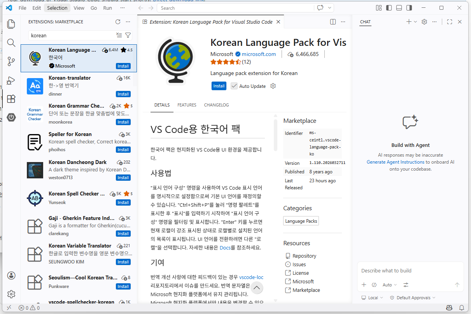Click the code brackets icon in chat input
The height and width of the screenshot is (314, 471).
(x=374, y=285)
